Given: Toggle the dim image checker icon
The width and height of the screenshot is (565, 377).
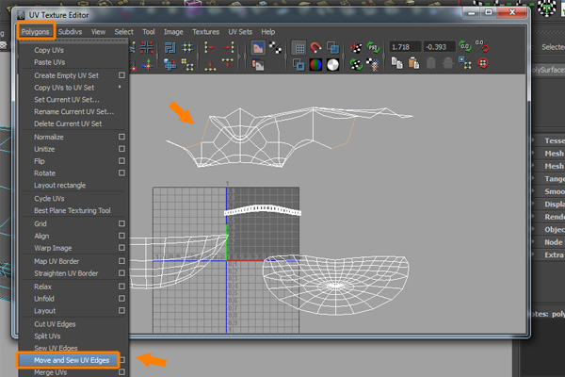Looking at the screenshot, I should (276, 47).
